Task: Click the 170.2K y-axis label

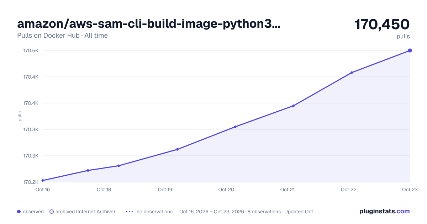Action: 31,182
